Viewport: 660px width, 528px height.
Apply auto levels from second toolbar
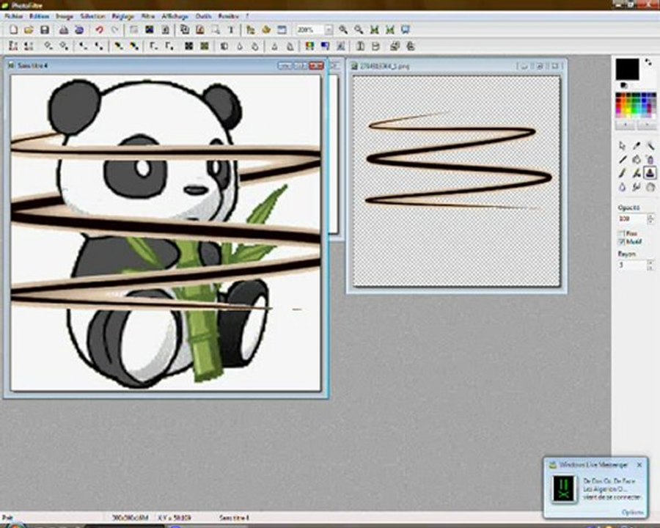(x=13, y=46)
